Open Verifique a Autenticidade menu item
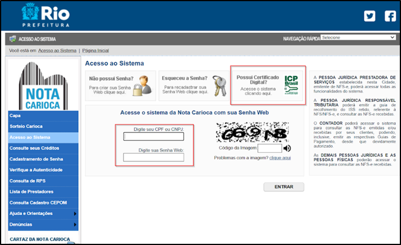401x245 pixels. pos(43,170)
